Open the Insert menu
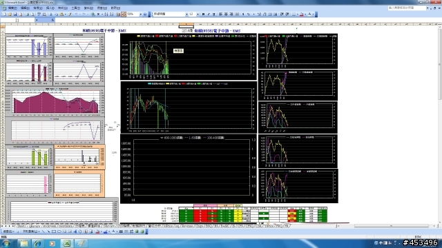This screenshot has width=442, height=248. click(50, 8)
